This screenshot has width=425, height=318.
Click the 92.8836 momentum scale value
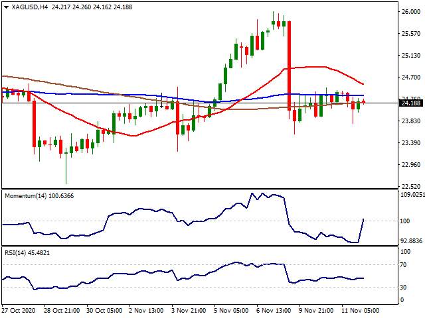[412, 240]
